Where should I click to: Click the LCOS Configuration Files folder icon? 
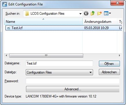point(27,14)
